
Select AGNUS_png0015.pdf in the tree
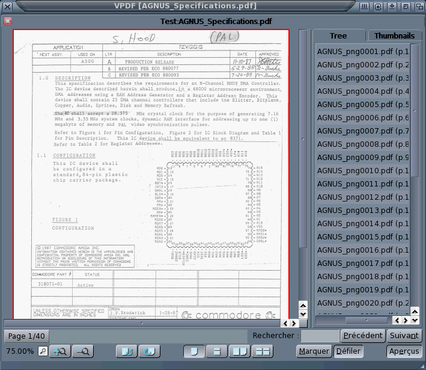(363, 236)
